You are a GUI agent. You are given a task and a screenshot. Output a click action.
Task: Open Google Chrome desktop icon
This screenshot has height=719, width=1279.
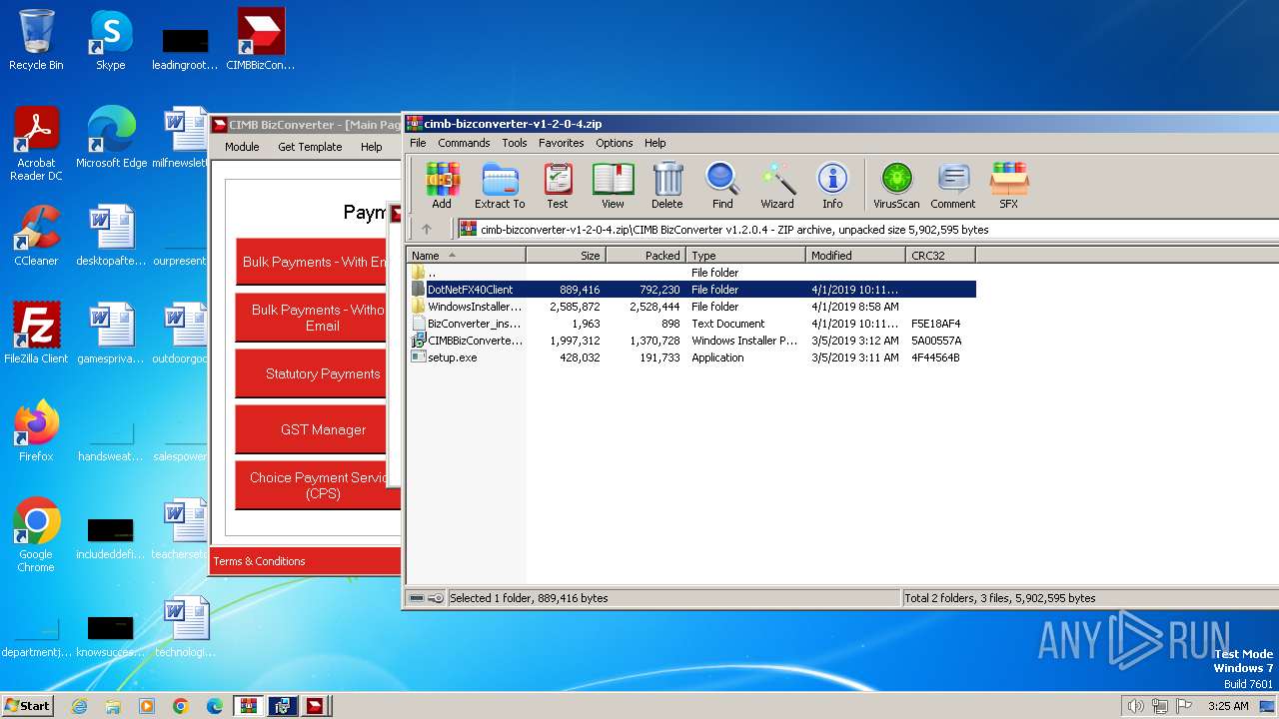click(36, 535)
